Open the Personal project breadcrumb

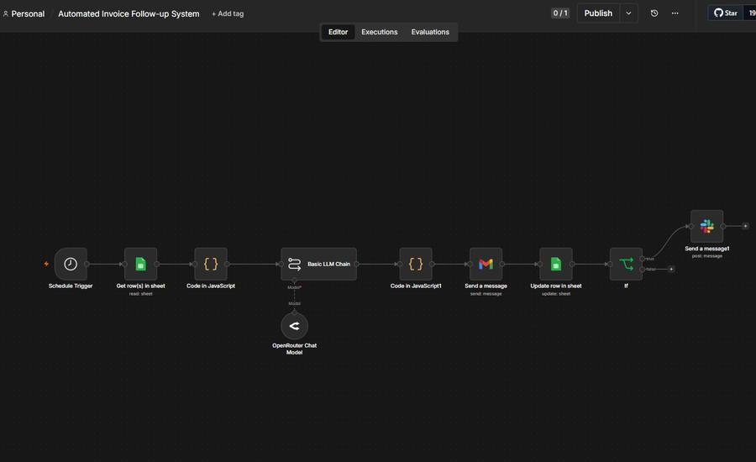tap(24, 14)
